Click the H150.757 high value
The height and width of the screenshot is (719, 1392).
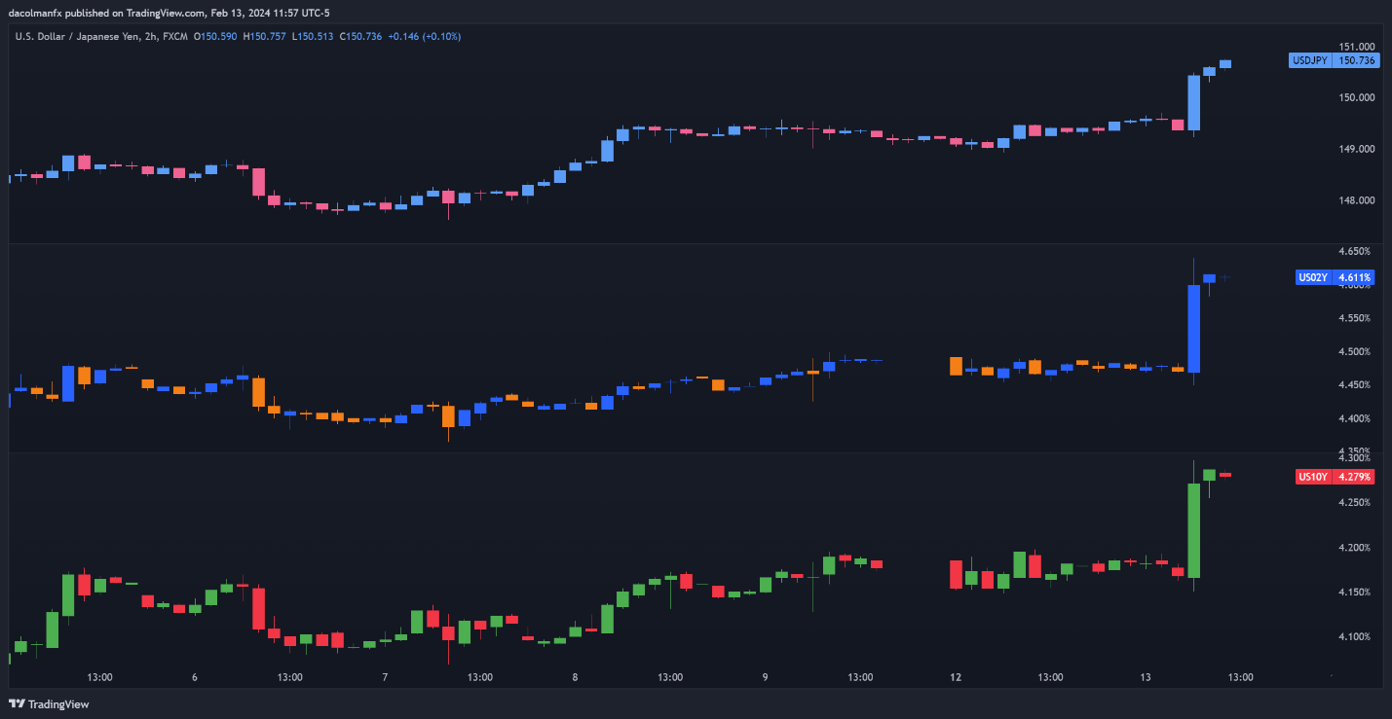(265, 36)
